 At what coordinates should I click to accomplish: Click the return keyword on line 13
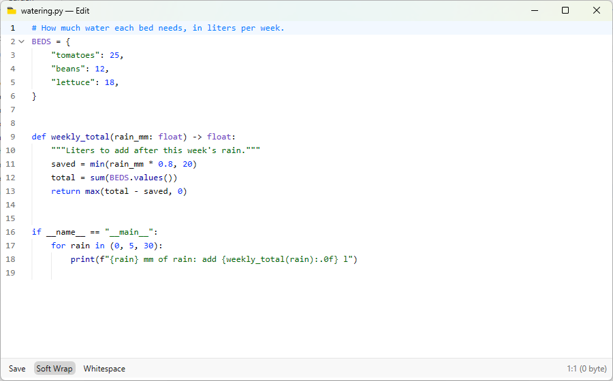click(65, 191)
